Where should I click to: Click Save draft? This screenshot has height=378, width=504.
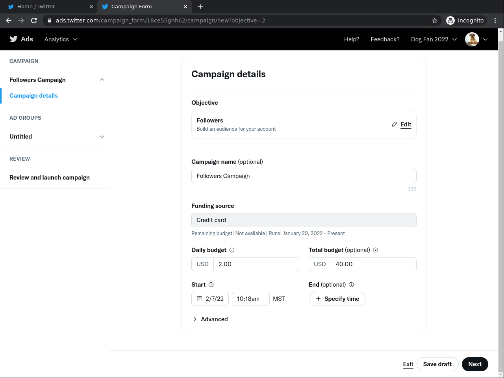[x=437, y=364]
